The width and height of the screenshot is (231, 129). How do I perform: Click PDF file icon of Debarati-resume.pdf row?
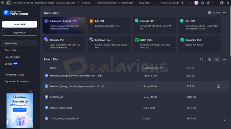tap(47, 108)
